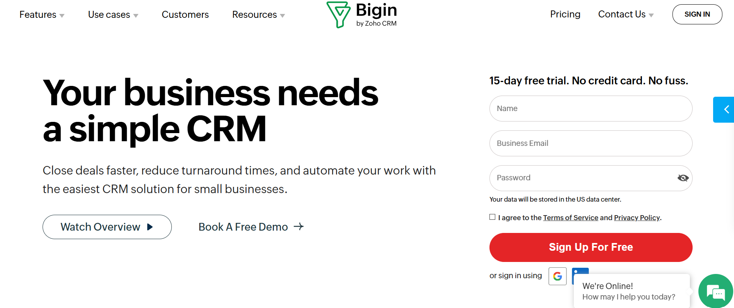Image resolution: width=734 pixels, height=308 pixels.
Task: Click Sign Up For Free button
Action: point(591,247)
